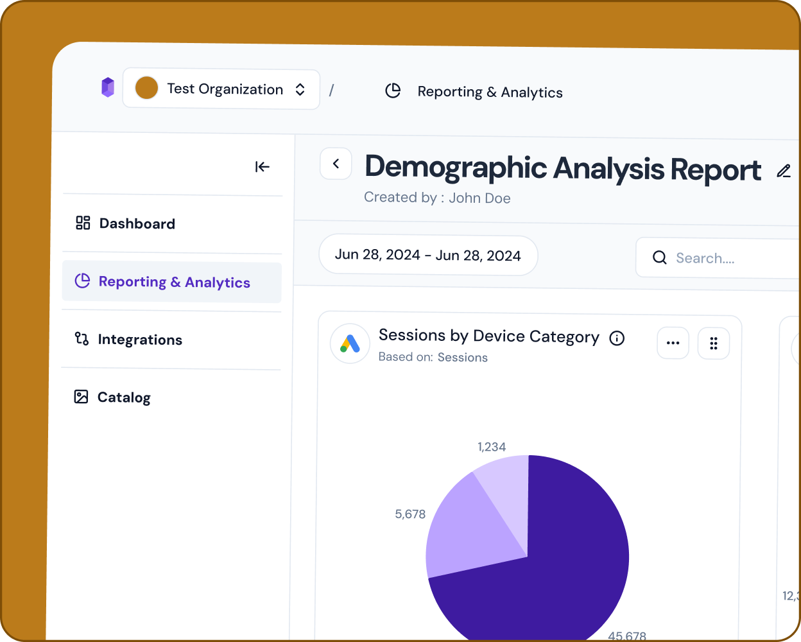Image resolution: width=801 pixels, height=642 pixels.
Task: Click the Created by : John Doe text
Action: point(437,198)
